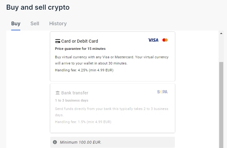The width and height of the screenshot is (227, 148).
Task: Click the 1 to 3 business days label
Action: (71, 100)
